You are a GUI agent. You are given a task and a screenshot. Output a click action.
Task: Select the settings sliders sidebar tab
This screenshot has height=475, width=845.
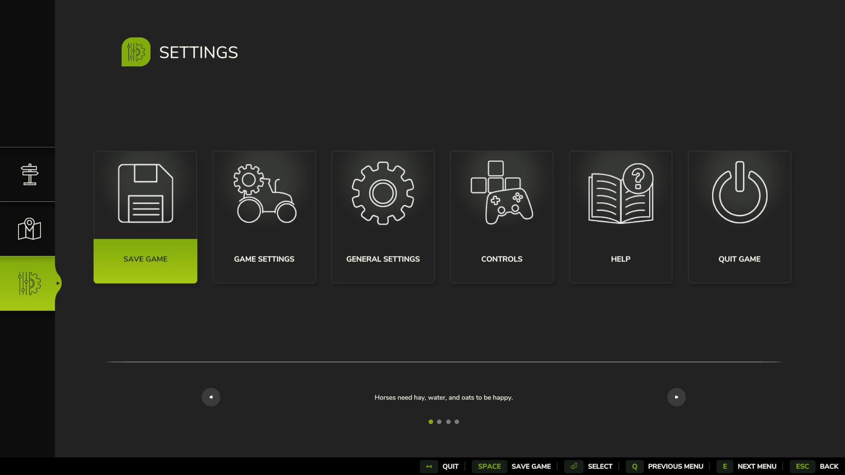click(x=29, y=283)
